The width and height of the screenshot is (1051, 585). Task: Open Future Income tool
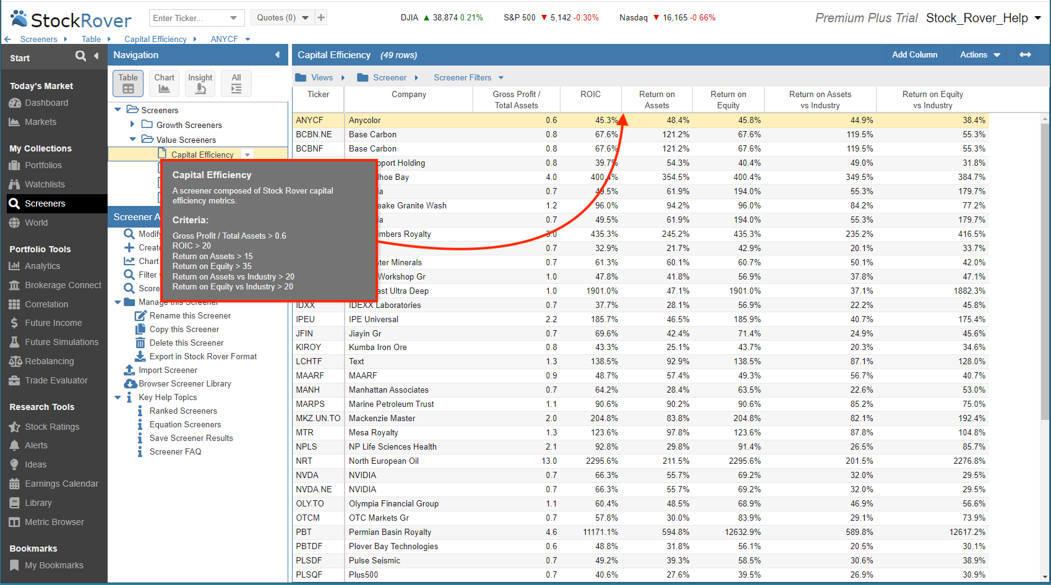coord(53,323)
